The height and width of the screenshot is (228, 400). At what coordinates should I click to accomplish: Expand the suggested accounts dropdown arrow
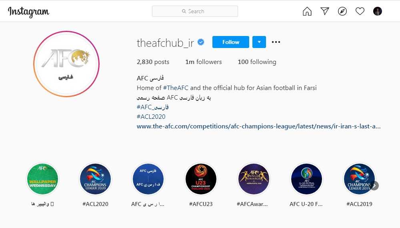(259, 42)
